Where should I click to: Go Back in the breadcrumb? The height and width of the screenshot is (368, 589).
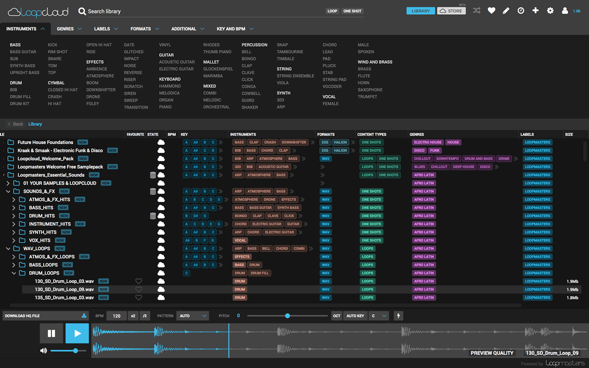[x=15, y=124]
